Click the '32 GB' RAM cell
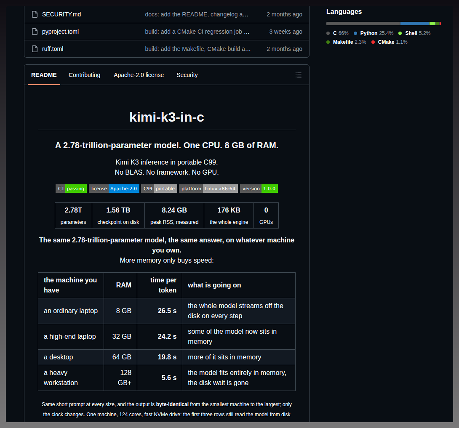 (120, 337)
